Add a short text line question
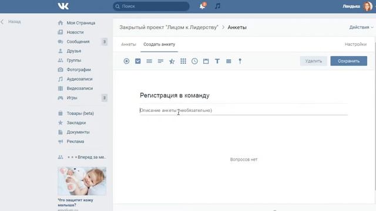Viewport: 376px width, 211px height. 149,61
